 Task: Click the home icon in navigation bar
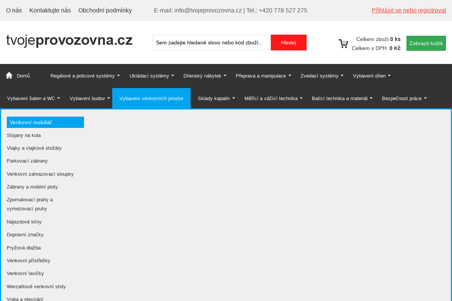point(8,75)
